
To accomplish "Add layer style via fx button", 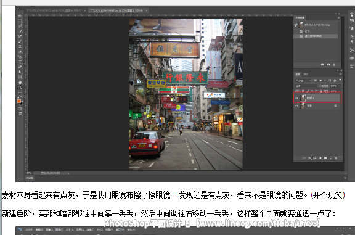I will click(309, 158).
